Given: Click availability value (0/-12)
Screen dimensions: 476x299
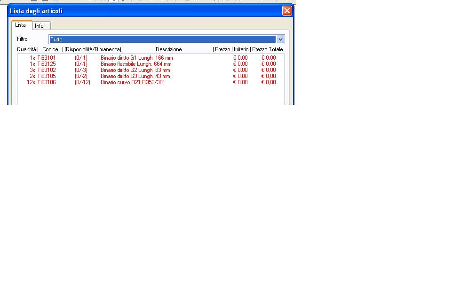Looking at the screenshot, I should (83, 82).
